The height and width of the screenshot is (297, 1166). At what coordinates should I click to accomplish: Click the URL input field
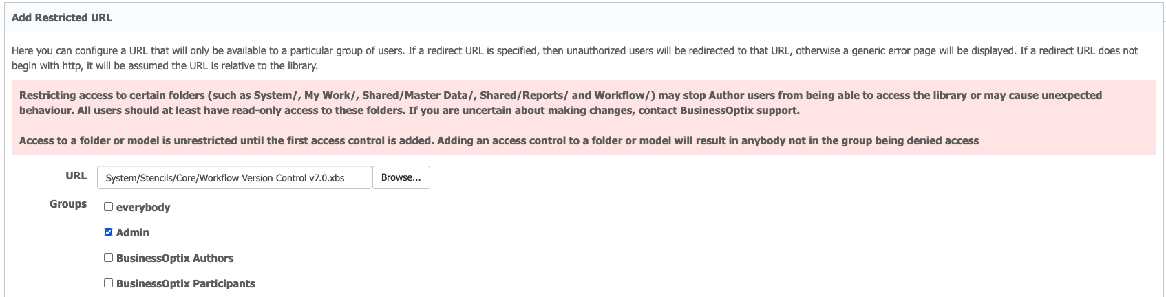pyautogui.click(x=234, y=177)
